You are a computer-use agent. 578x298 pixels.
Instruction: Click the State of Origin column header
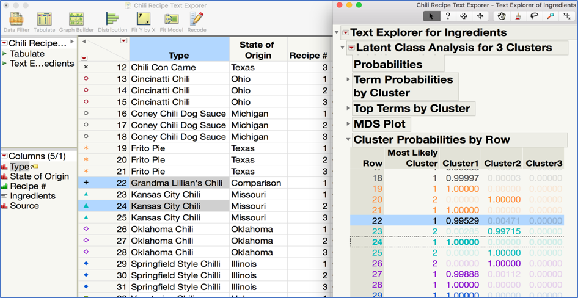(257, 49)
